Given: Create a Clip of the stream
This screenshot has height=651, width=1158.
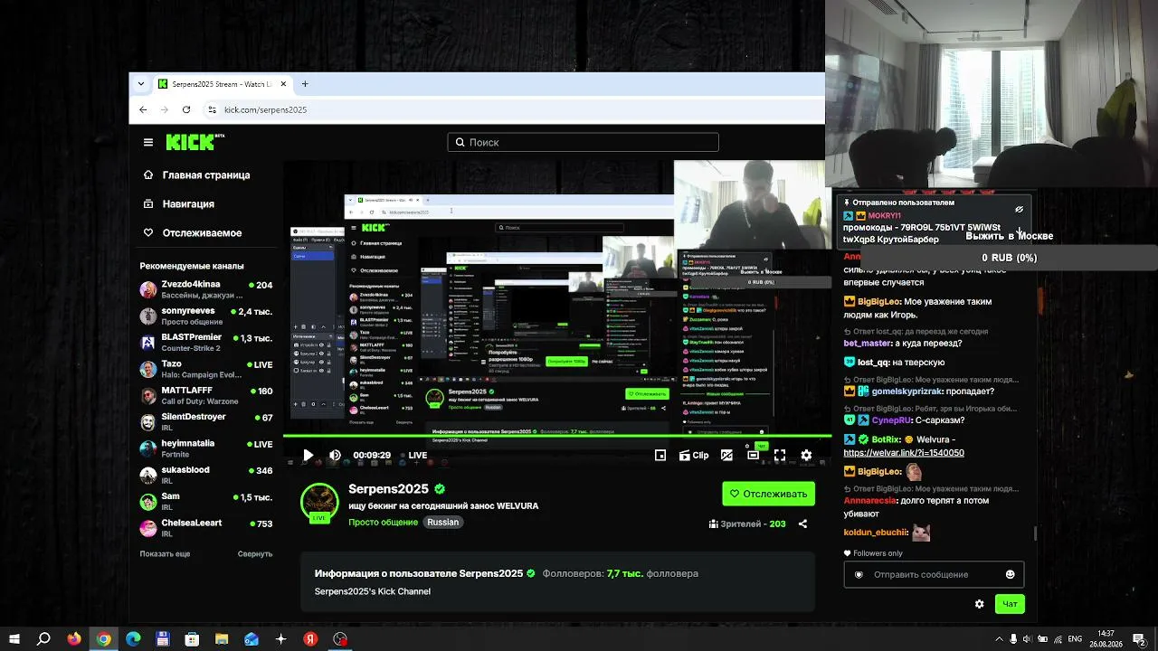Looking at the screenshot, I should pyautogui.click(x=694, y=456).
